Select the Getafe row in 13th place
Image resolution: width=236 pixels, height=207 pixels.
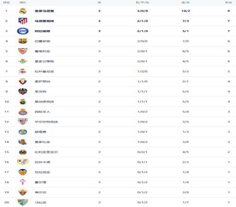click(x=118, y=132)
